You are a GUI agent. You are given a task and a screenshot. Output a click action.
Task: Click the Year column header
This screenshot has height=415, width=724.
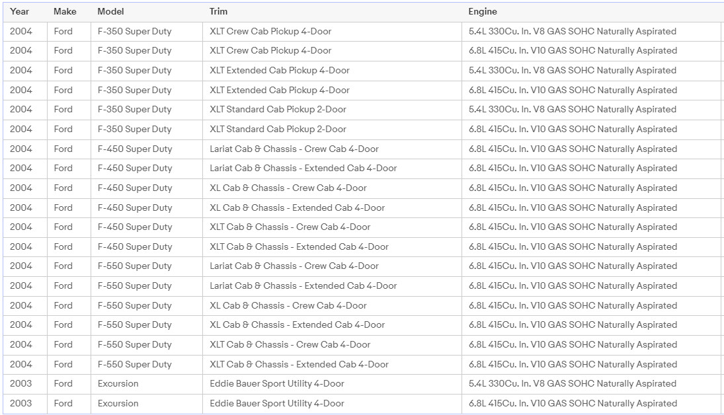(x=19, y=11)
